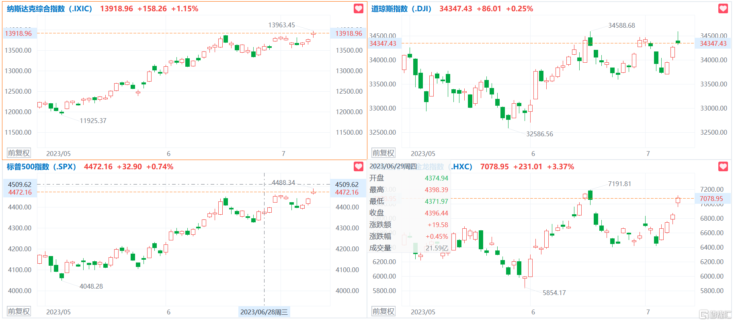Open the 前复权 selector on the Nasdaq chart
Image resolution: width=734 pixels, height=322 pixels.
tap(19, 153)
